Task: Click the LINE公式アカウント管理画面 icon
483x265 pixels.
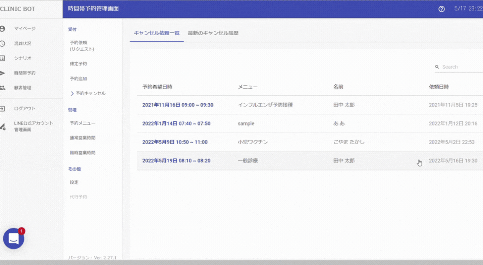Action: (x=3, y=126)
